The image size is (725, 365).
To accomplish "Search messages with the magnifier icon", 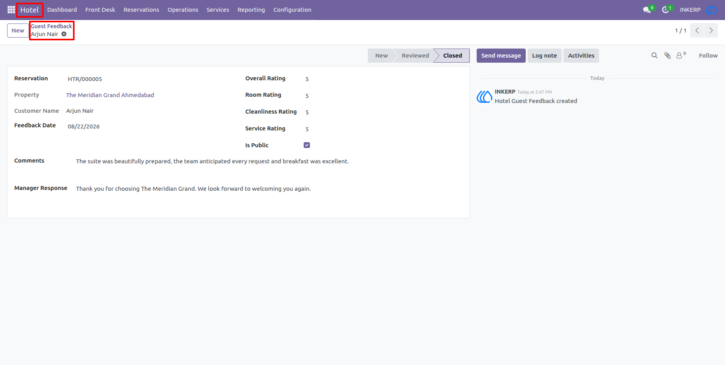I will (x=654, y=56).
